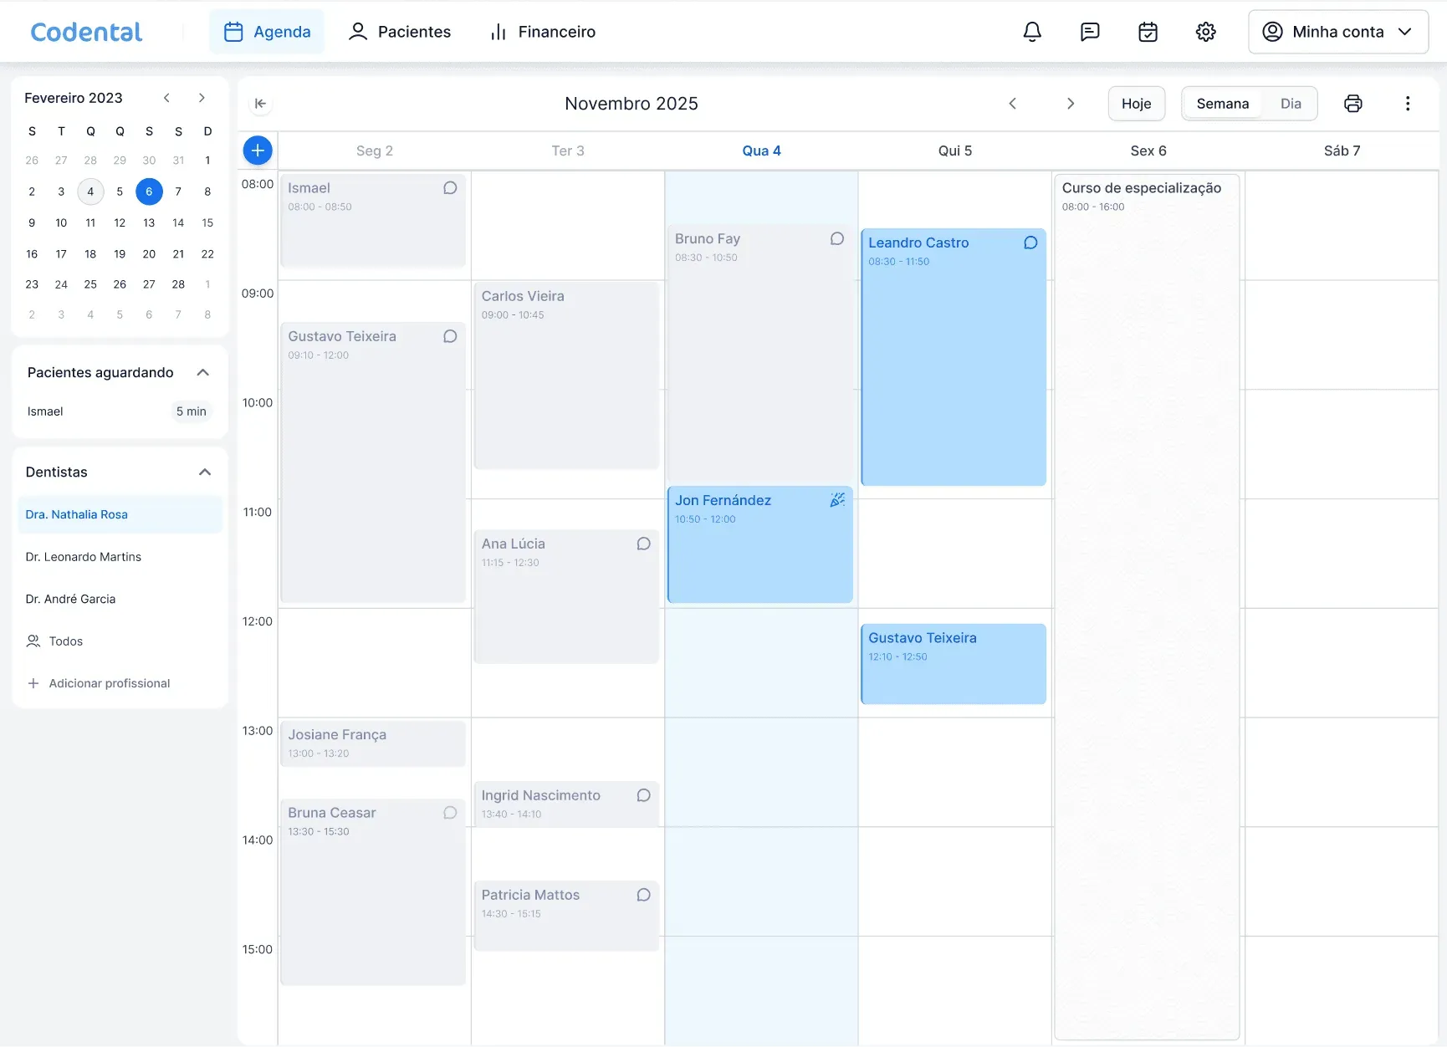Go to previous month in mini calendar
The height and width of the screenshot is (1047, 1447).
point(166,98)
